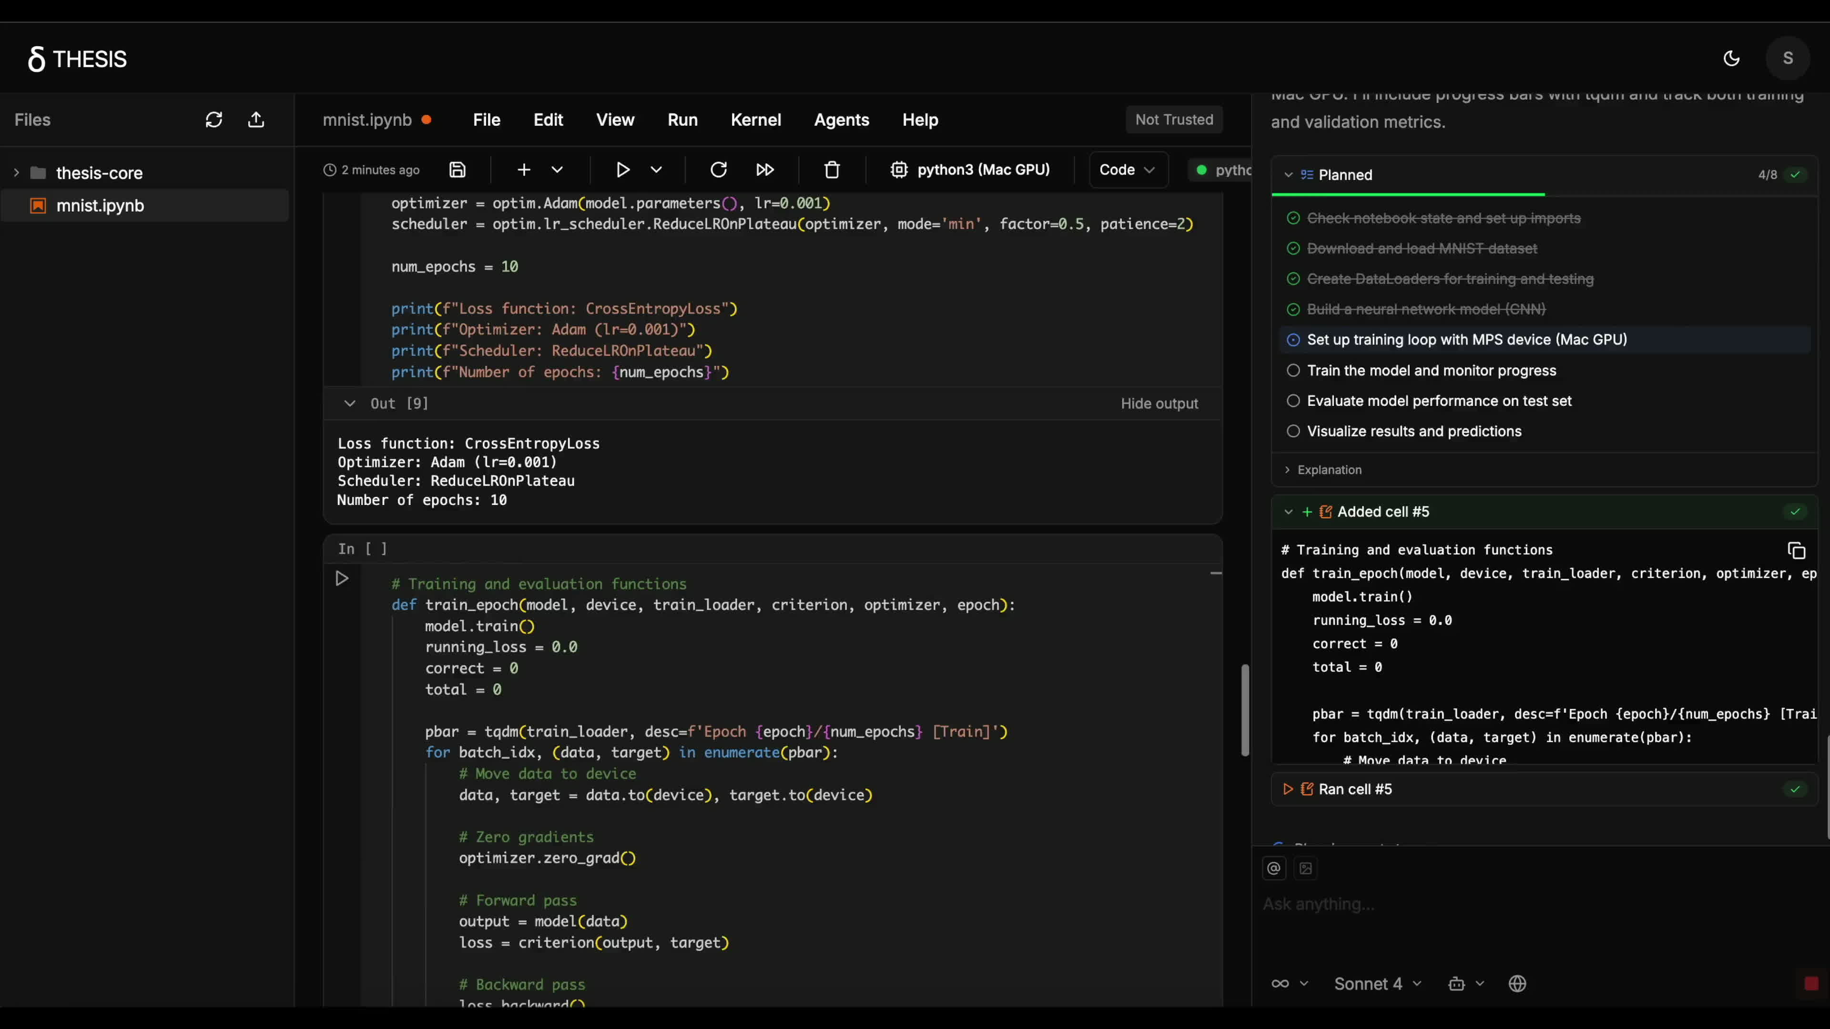This screenshot has height=1029, width=1830.
Task: Click the Not Trusted button
Action: click(1174, 120)
